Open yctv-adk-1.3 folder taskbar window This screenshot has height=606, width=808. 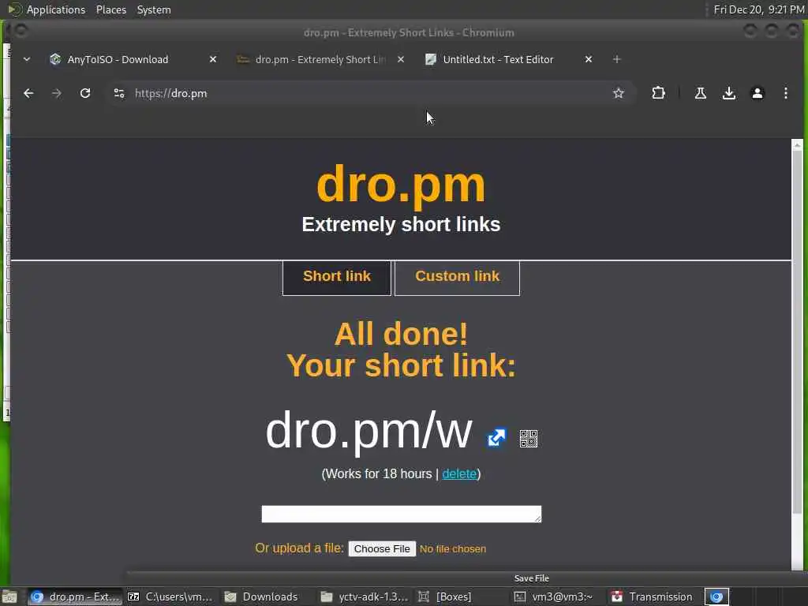[x=365, y=597]
